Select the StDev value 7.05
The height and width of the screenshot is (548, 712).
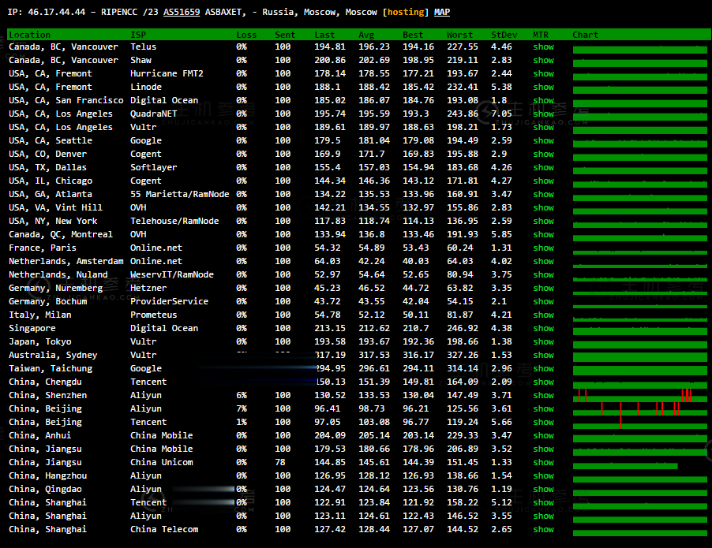point(501,114)
